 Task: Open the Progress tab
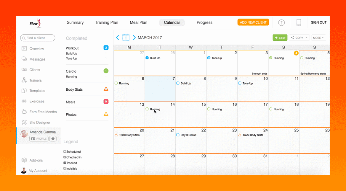(x=204, y=22)
